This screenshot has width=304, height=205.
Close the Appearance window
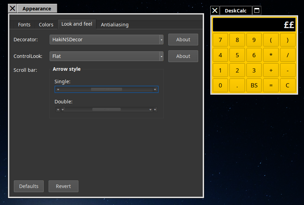12,9
